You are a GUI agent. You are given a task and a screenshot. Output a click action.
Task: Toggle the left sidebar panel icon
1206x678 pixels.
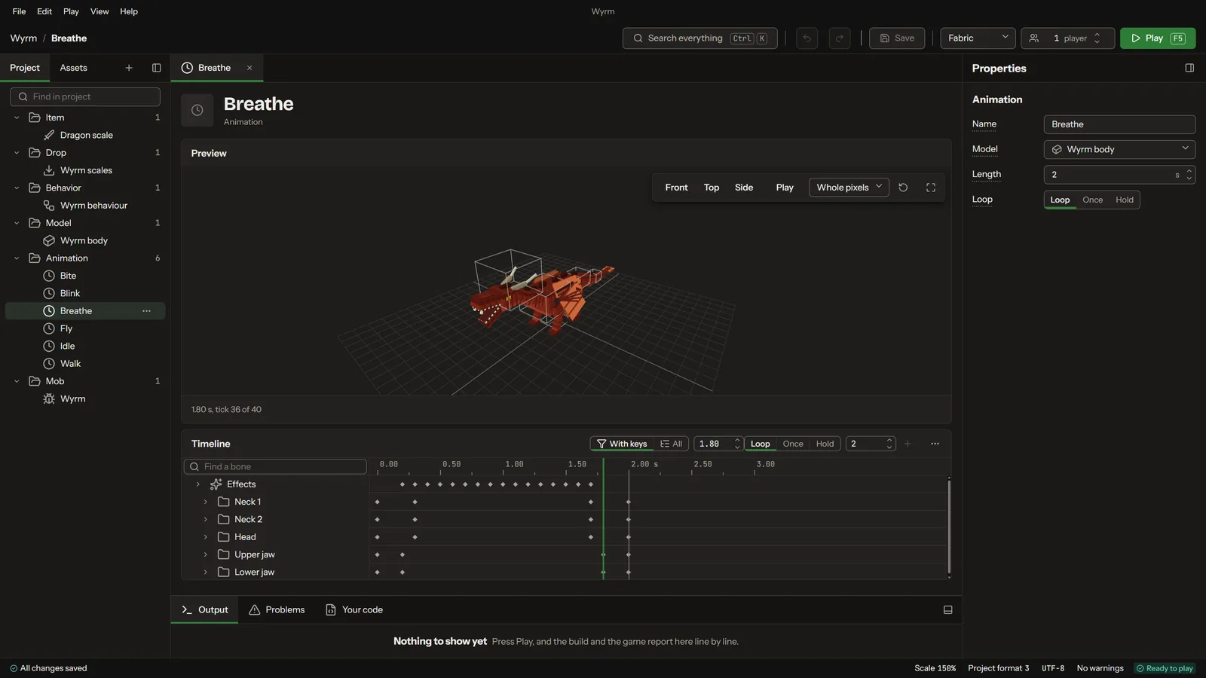[157, 68]
